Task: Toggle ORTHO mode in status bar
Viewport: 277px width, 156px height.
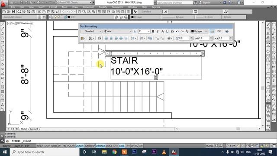Action: (62, 146)
